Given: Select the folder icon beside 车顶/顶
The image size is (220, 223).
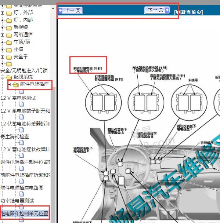Looking at the screenshot, I should [x=9, y=43].
